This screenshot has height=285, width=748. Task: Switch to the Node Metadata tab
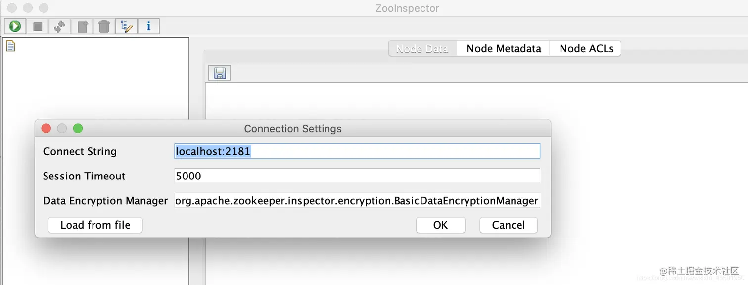(504, 48)
